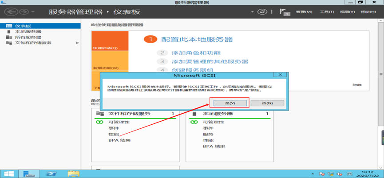This screenshot has width=384, height=178.
Task: Click 可管理性 in the 本地服务器 tile
Action: click(x=213, y=122)
